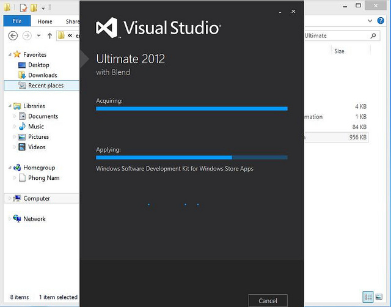Click the Acquiring progress bar
Image resolution: width=391 pixels, height=307 pixels.
(192, 109)
